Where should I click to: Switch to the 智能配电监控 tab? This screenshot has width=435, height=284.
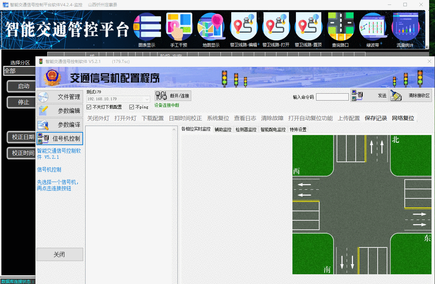pyautogui.click(x=273, y=129)
